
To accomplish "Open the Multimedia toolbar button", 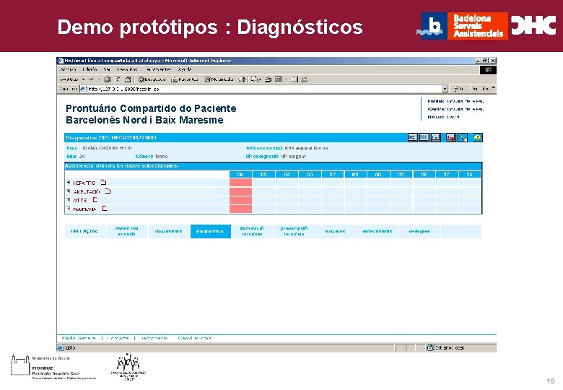I will click(219, 79).
